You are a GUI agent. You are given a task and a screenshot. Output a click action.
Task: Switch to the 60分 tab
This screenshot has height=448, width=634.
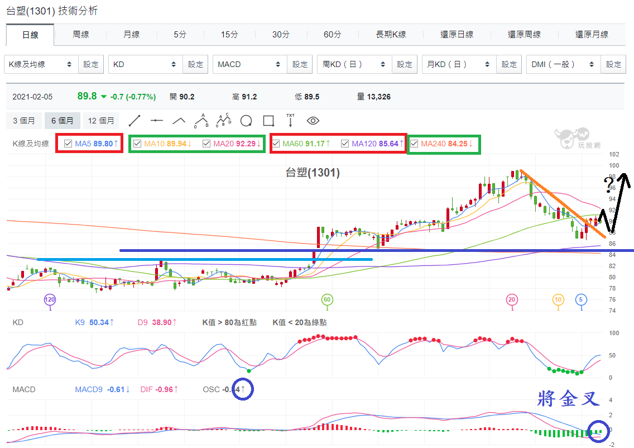[333, 35]
